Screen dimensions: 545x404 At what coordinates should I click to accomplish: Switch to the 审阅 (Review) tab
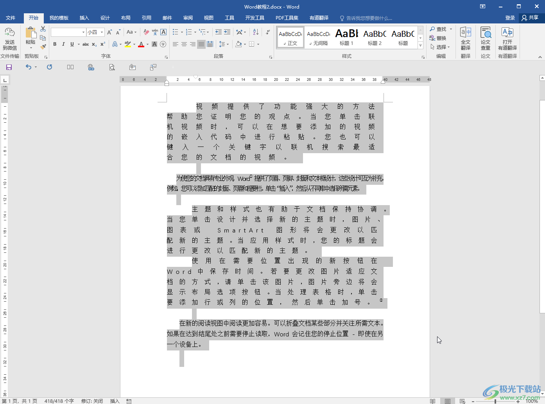(188, 18)
